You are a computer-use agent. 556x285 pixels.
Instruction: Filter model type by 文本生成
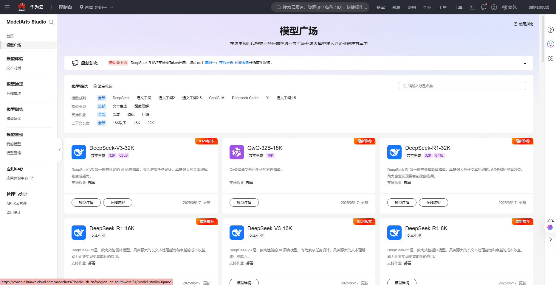coord(120,106)
